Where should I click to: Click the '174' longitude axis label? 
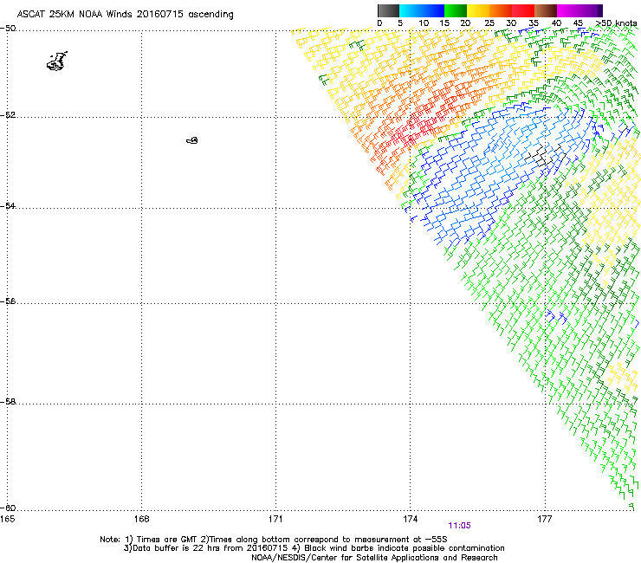(x=410, y=519)
